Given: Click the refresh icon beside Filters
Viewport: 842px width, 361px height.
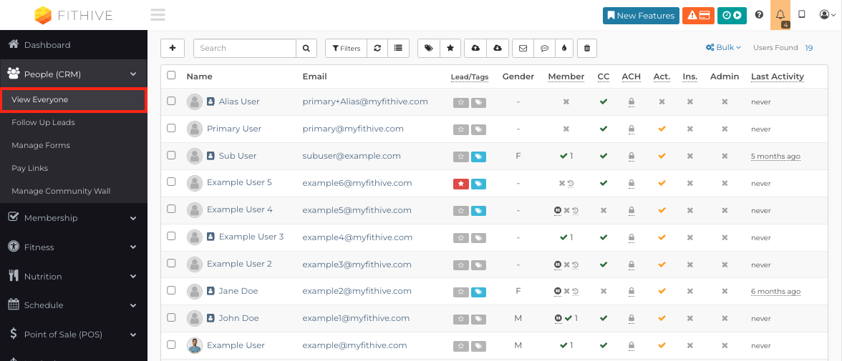Looking at the screenshot, I should 377,48.
